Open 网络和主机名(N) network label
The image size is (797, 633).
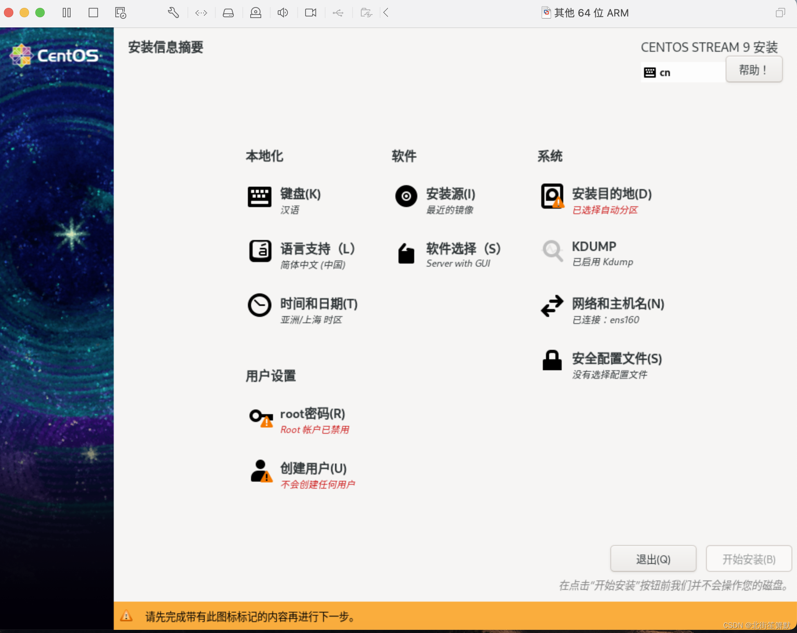[x=618, y=304]
